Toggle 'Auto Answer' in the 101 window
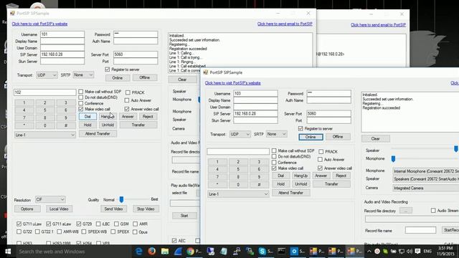The image size is (459, 258). tap(127, 100)
